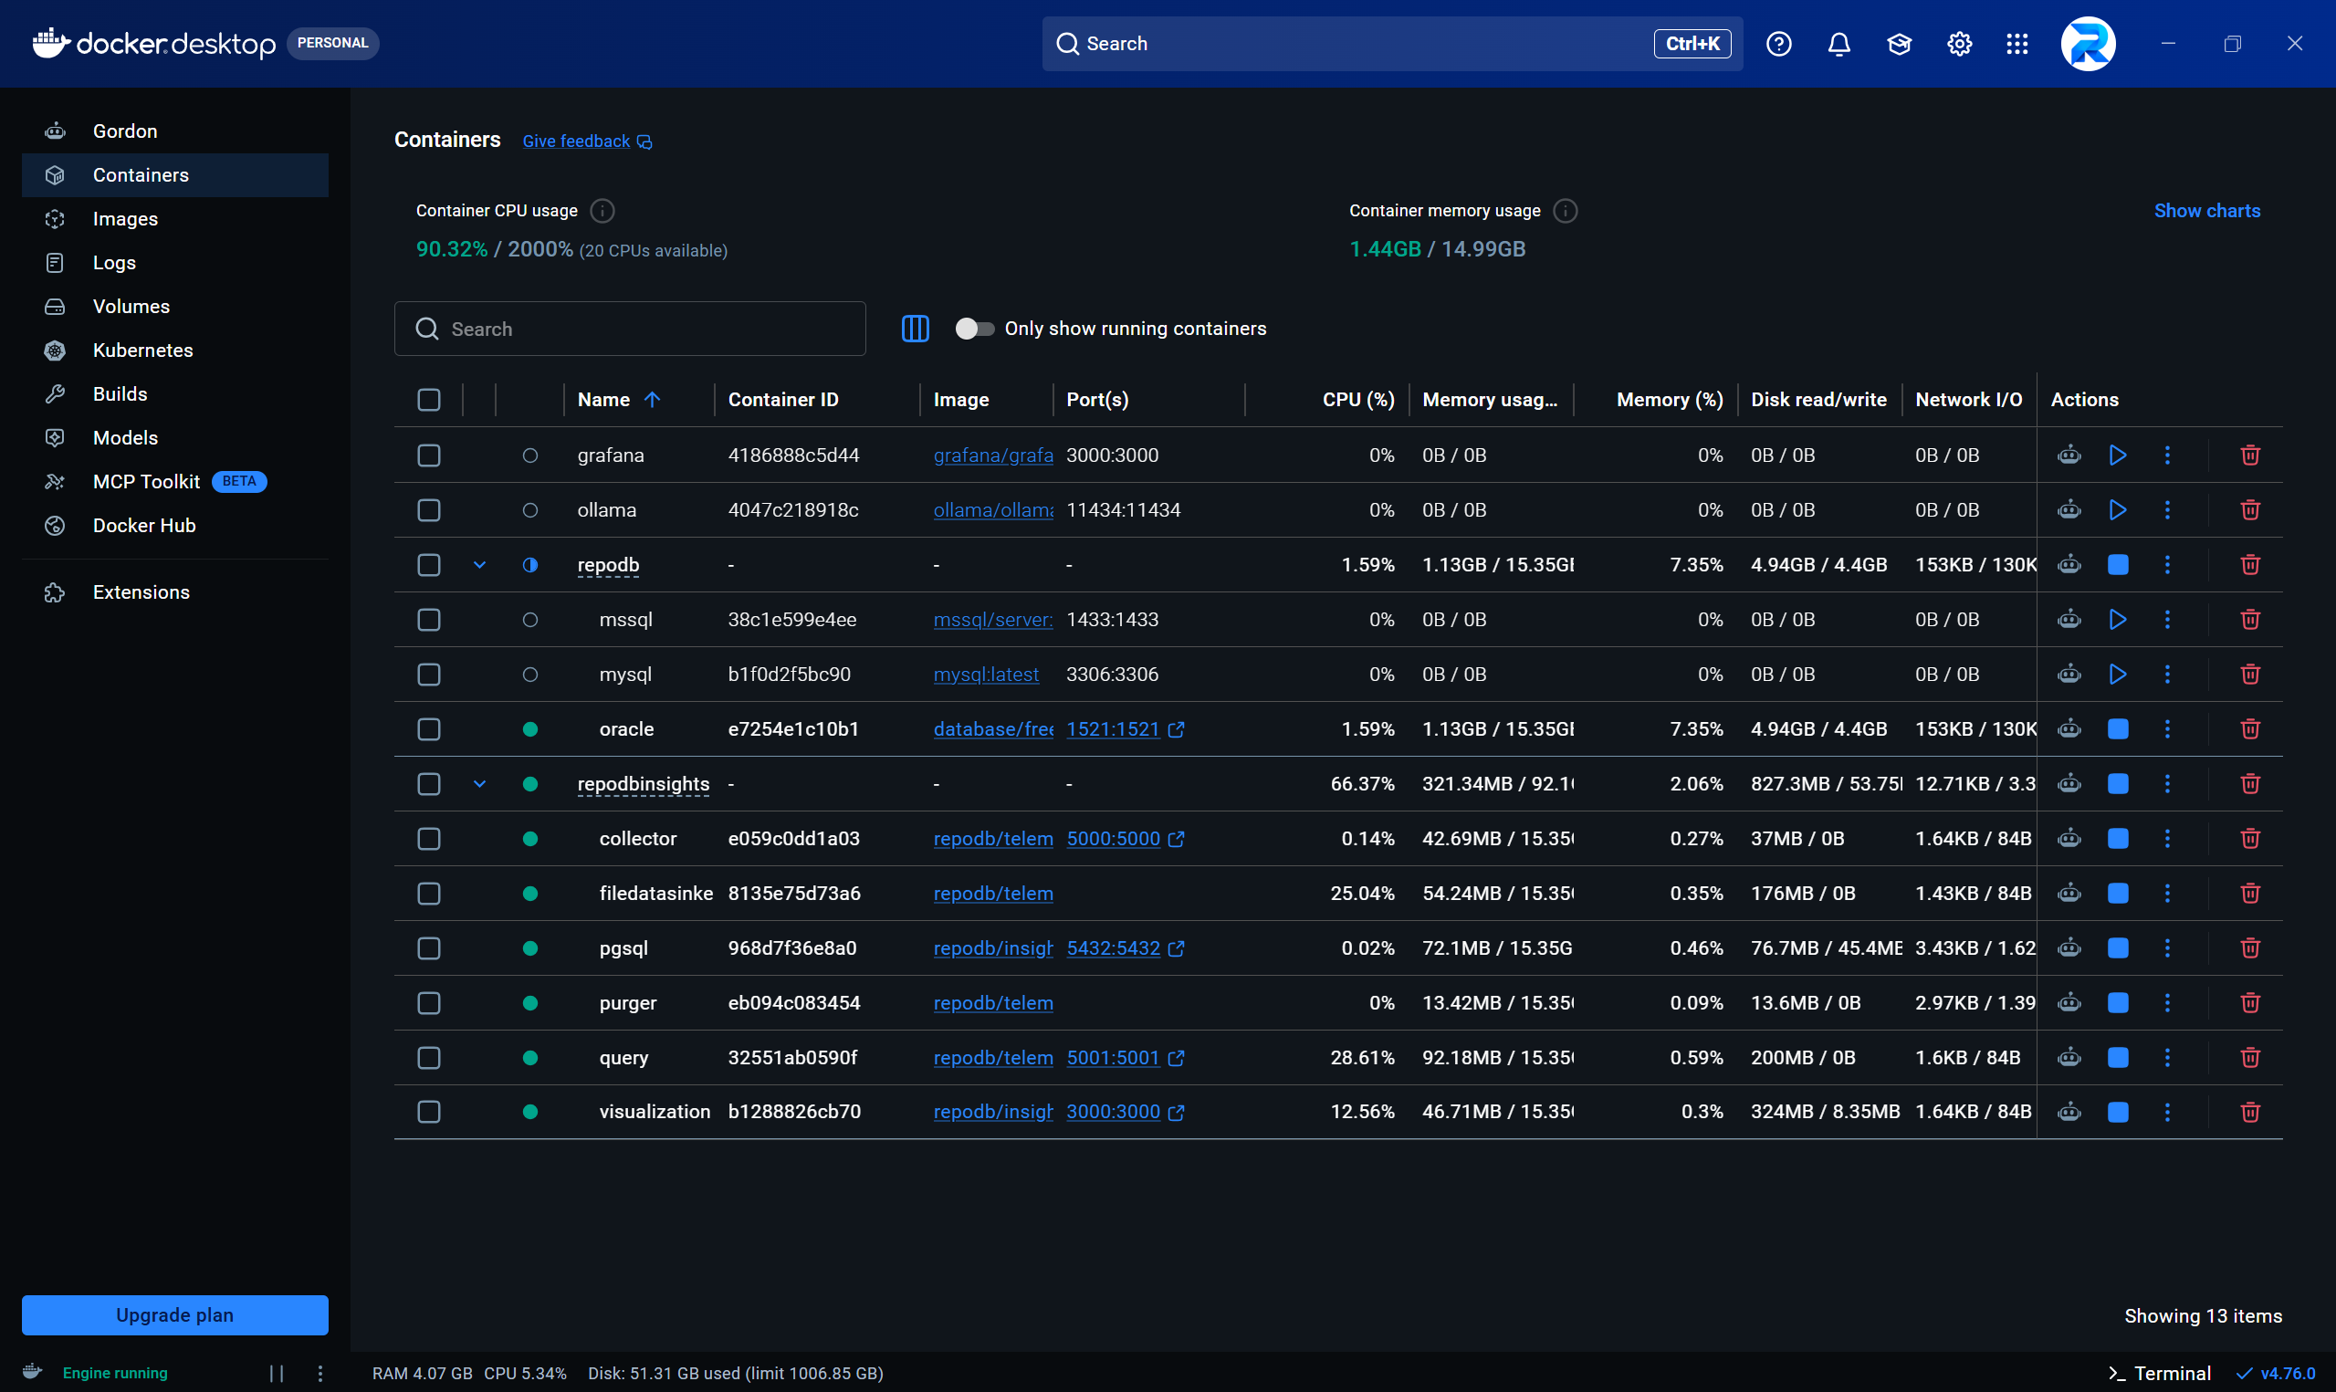This screenshot has width=2336, height=1392.
Task: Check the select-all containers checkbox
Action: pos(428,400)
